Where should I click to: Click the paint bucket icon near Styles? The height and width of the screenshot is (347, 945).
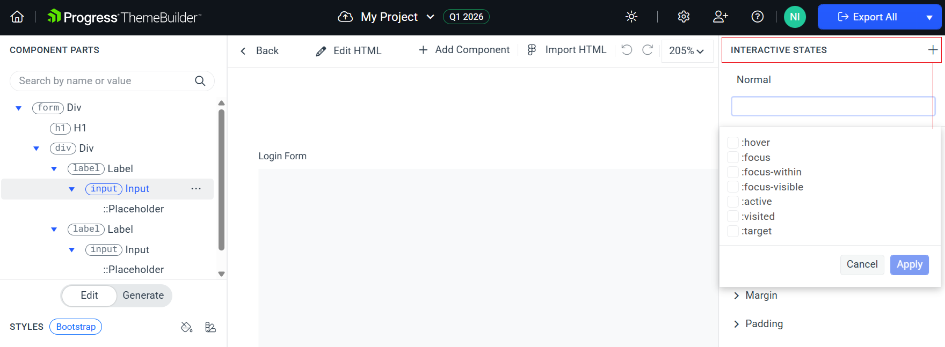point(186,327)
